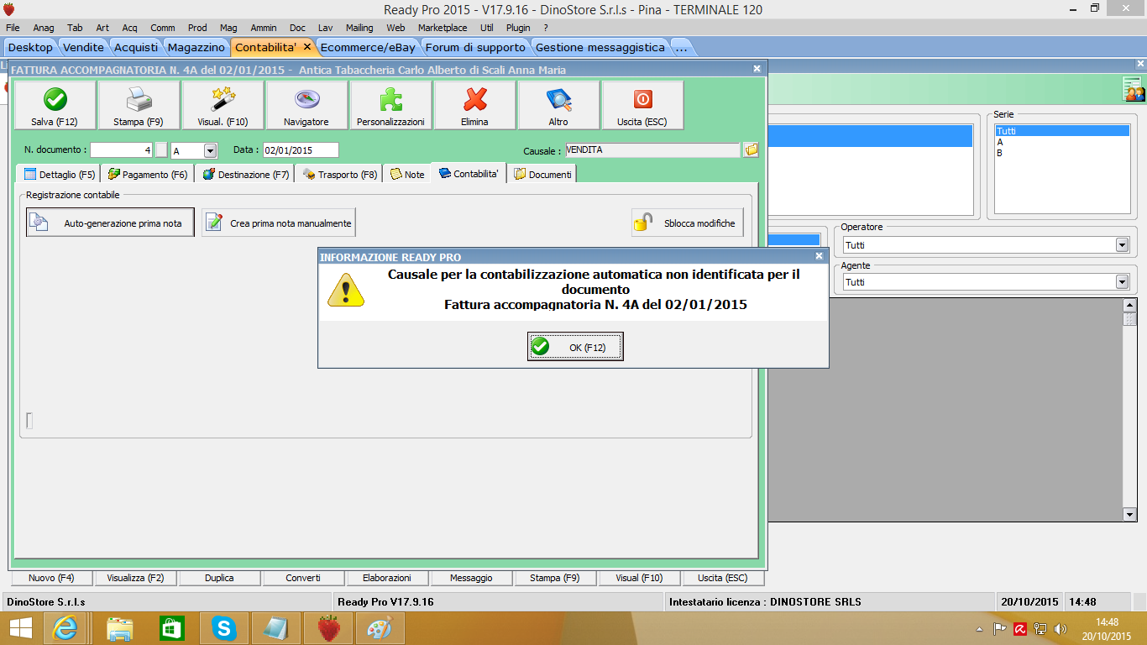The height and width of the screenshot is (645, 1147).
Task: Save the invoice with Salva (F12)
Action: pyautogui.click(x=55, y=105)
